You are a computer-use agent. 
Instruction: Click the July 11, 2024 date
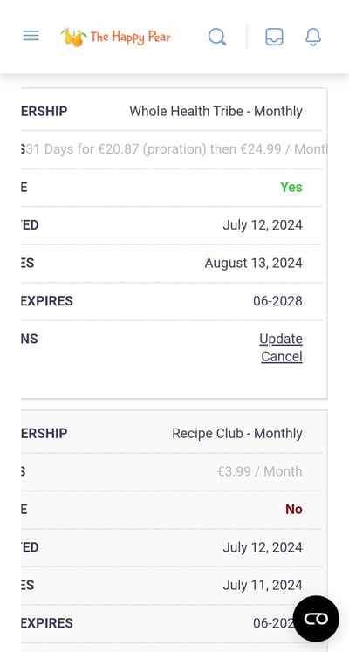(263, 585)
